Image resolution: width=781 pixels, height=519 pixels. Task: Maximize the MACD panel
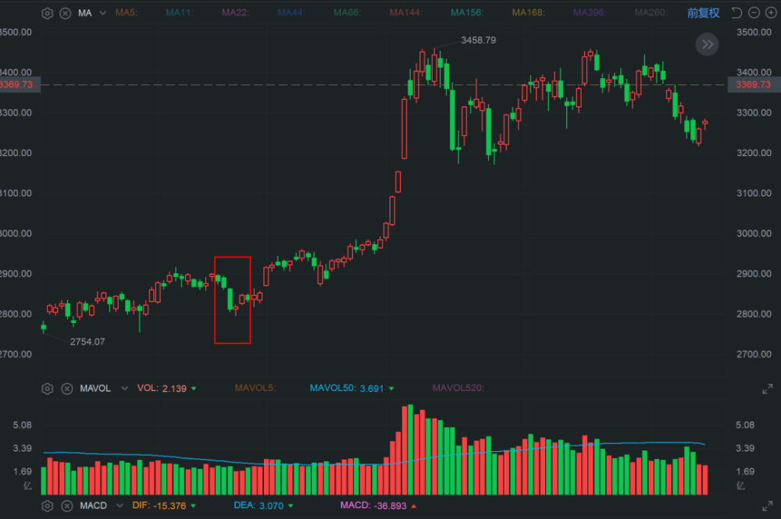pos(767,506)
